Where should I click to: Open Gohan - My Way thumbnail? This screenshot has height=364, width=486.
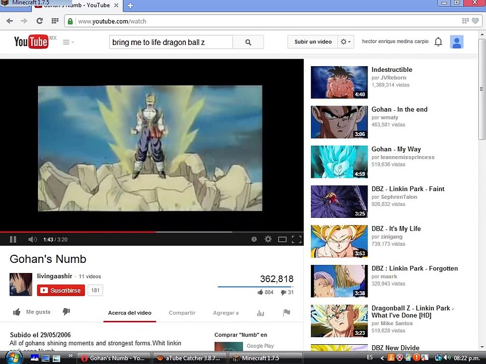[x=339, y=162]
